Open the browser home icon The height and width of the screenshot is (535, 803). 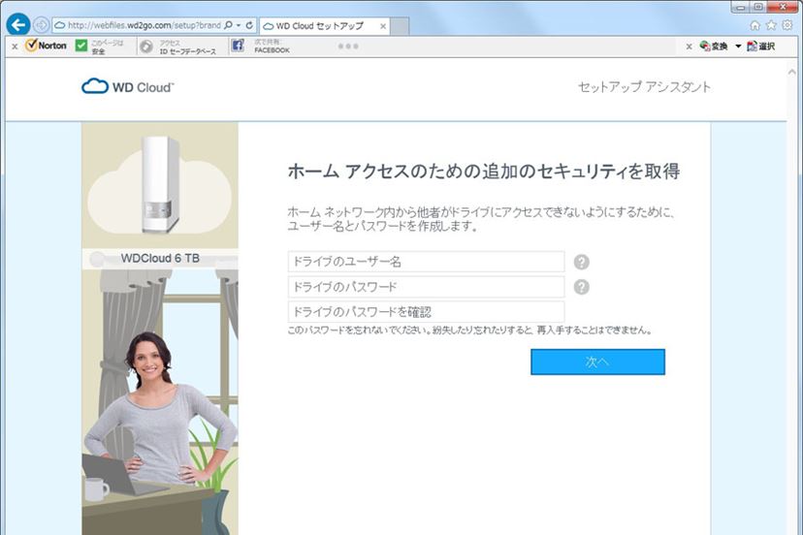(755, 25)
